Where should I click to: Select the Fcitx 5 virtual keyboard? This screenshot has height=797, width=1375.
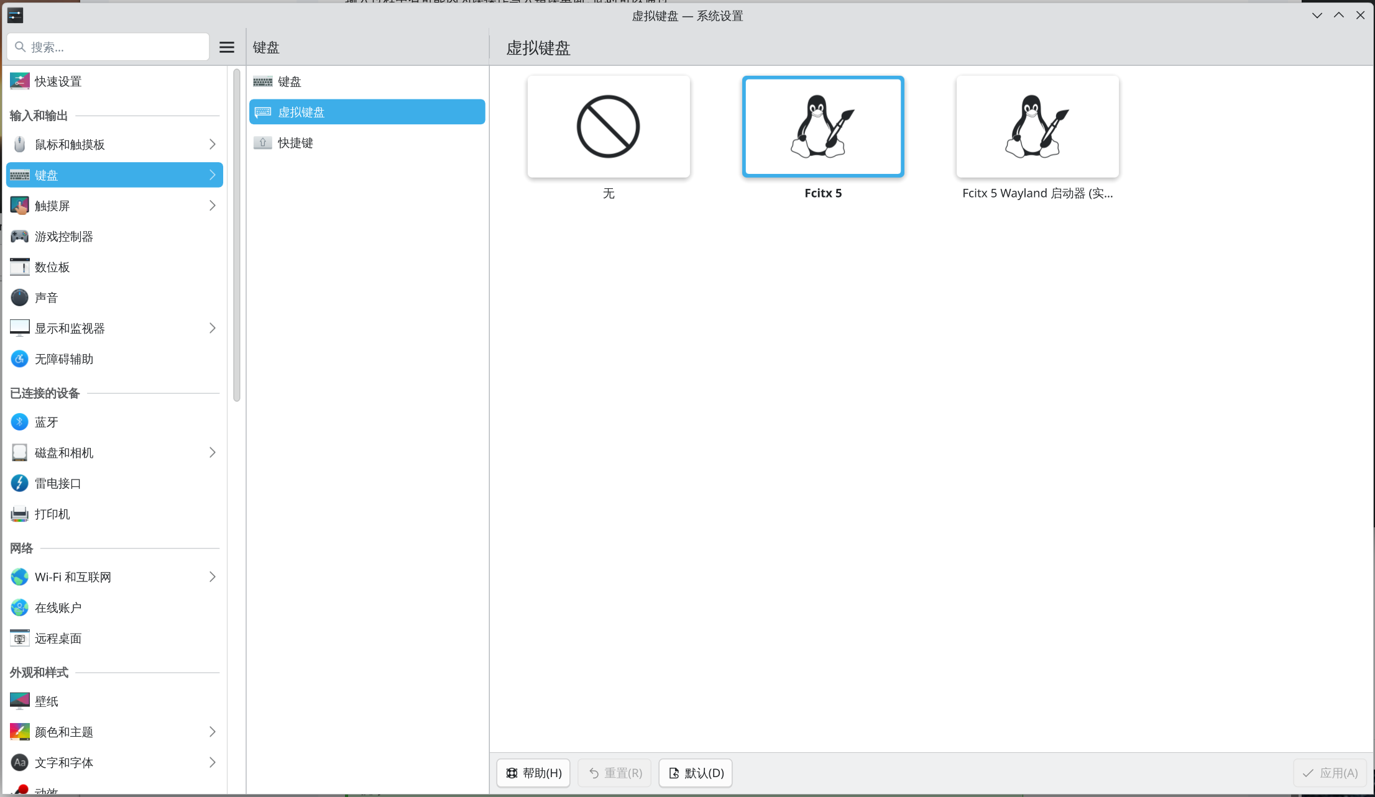(x=822, y=127)
